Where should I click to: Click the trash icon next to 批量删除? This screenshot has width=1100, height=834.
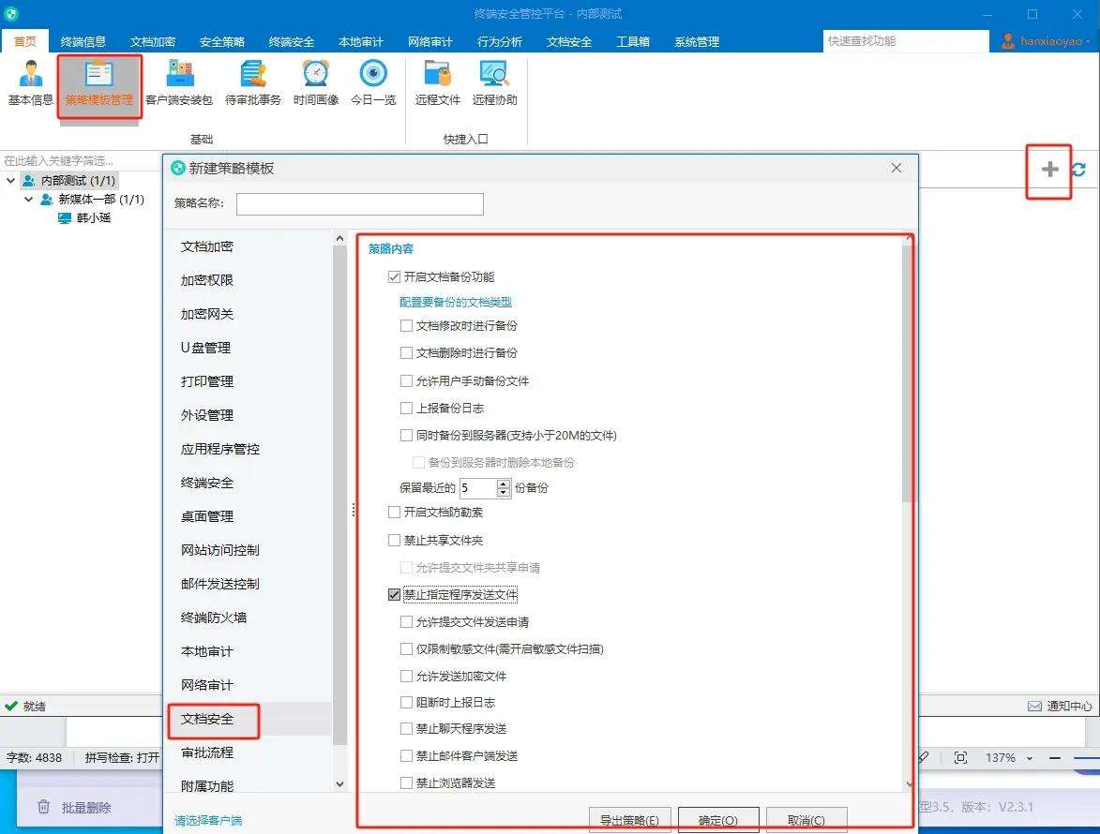[x=43, y=807]
